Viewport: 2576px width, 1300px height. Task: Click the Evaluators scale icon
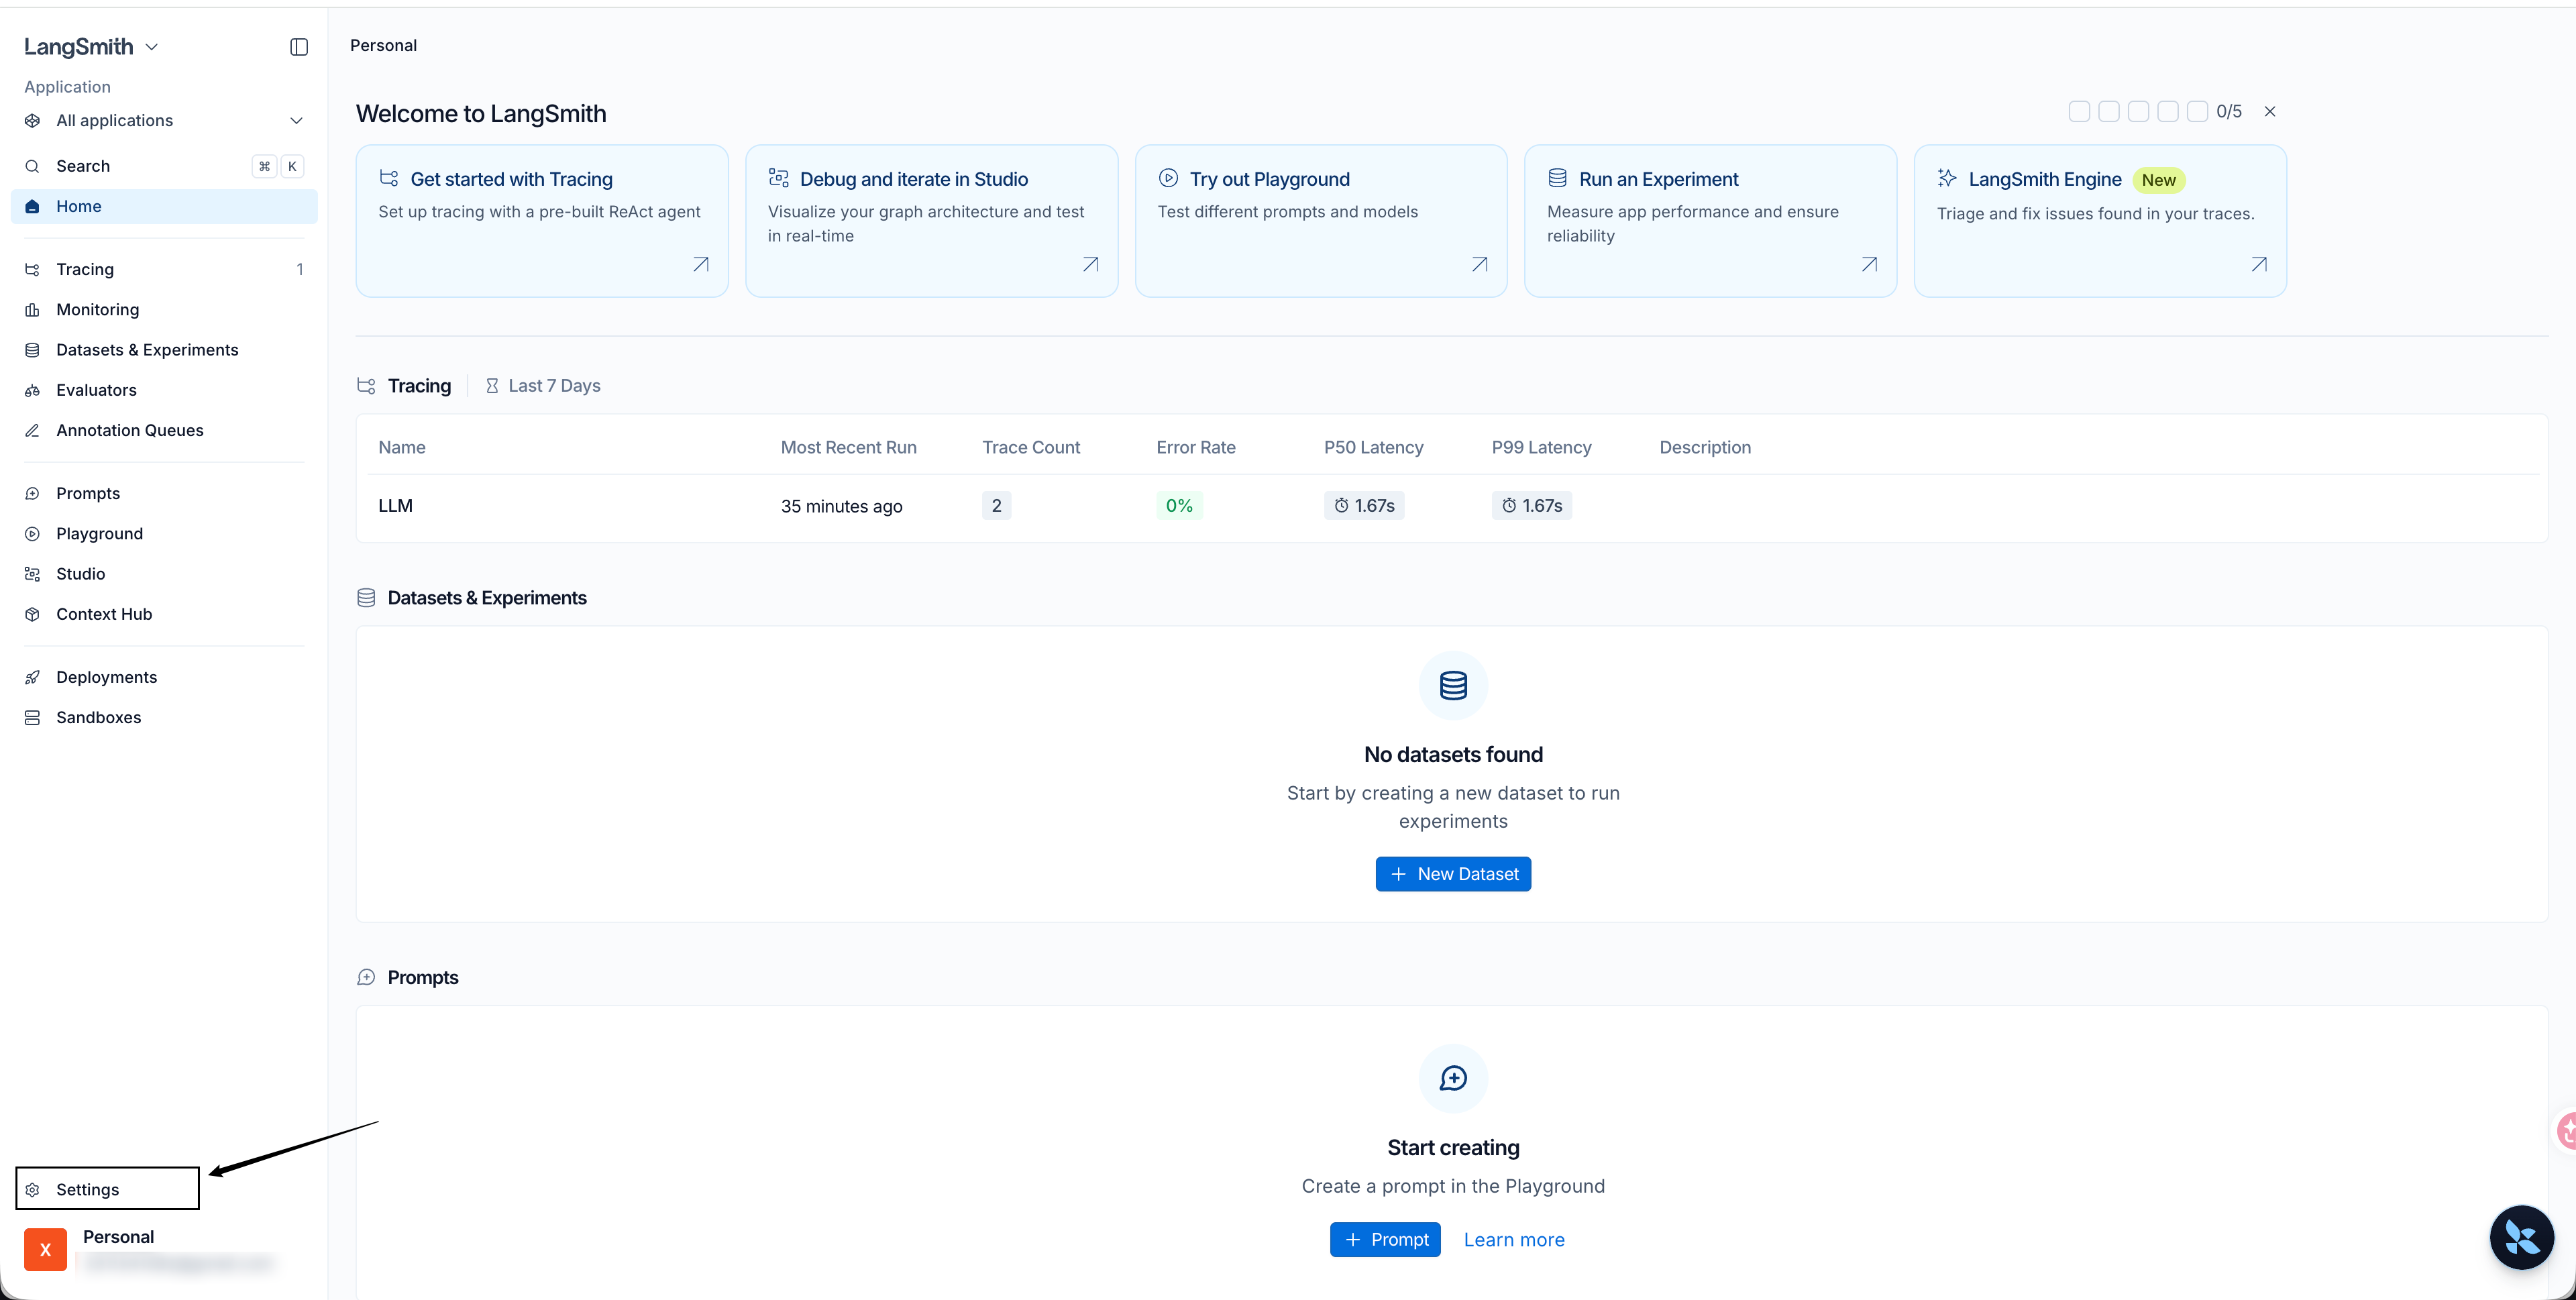click(32, 390)
